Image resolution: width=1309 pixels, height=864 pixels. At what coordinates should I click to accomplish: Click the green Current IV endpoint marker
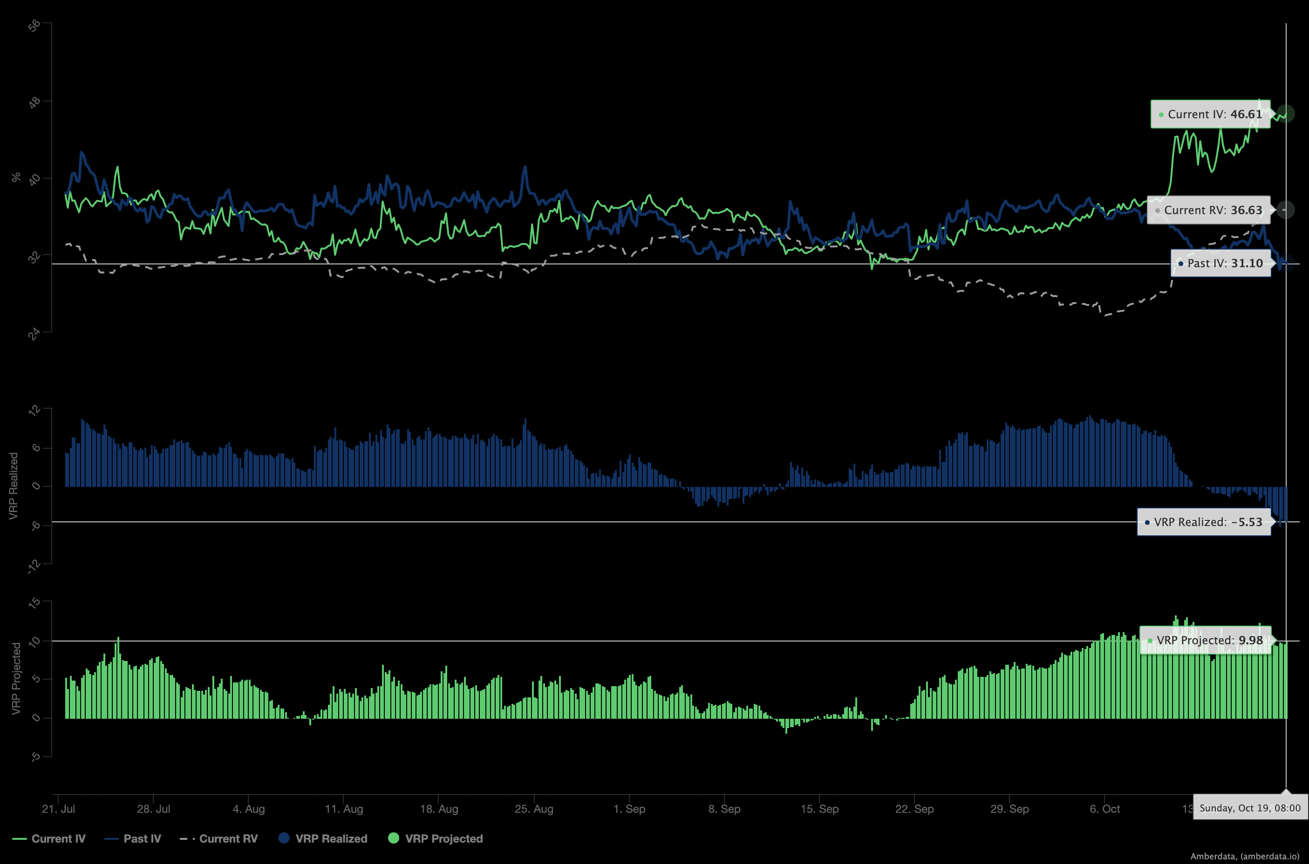1285,114
